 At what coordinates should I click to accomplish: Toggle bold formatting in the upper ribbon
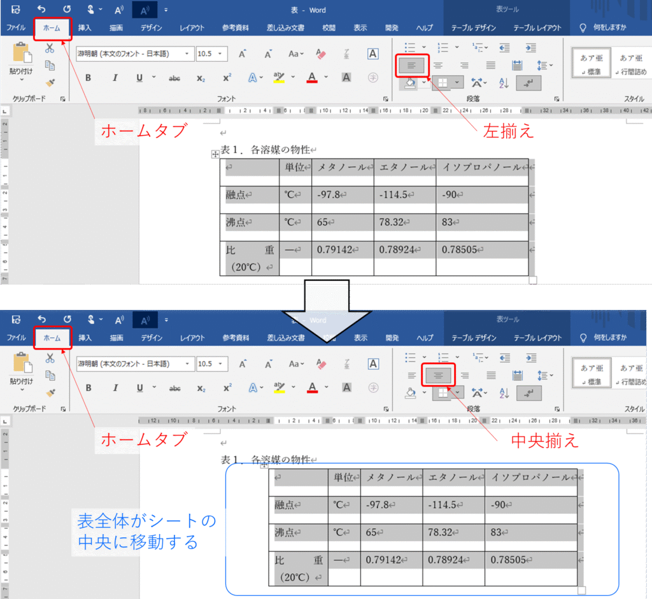click(88, 78)
